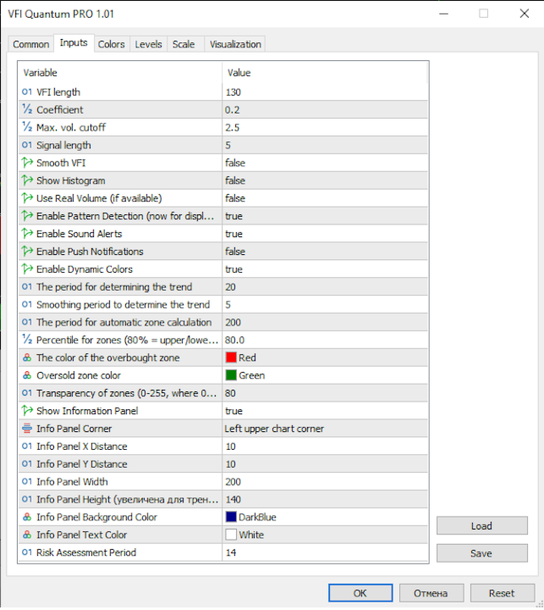Click the Load button
544x610 pixels.
click(482, 525)
